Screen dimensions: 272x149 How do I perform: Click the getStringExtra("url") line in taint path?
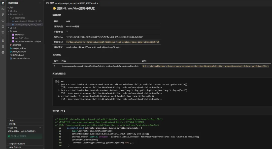pos(124,90)
